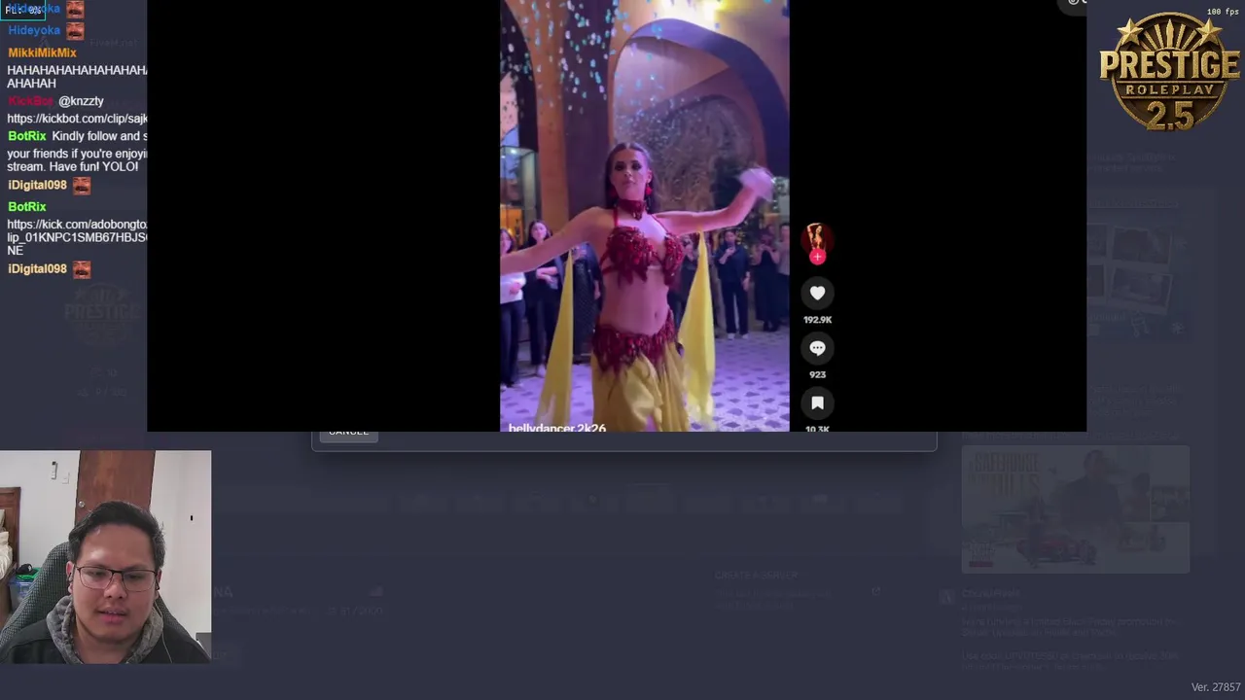Open the bellydancer.2k26 username on the video
The width and height of the screenshot is (1245, 700).
556,428
